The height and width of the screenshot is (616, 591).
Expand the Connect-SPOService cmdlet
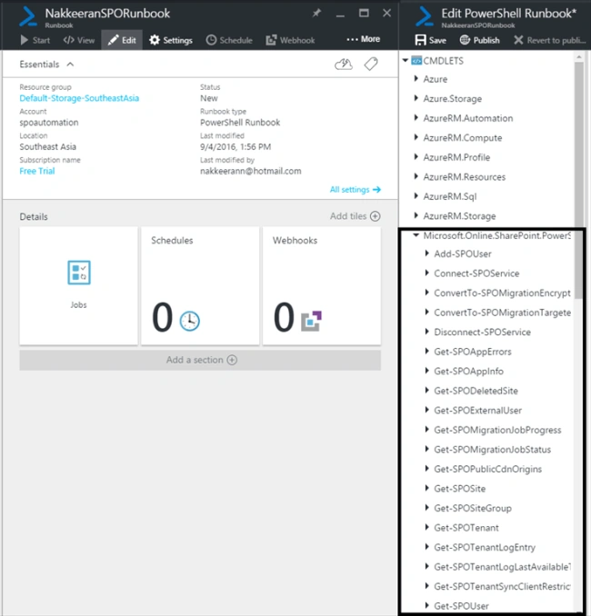tap(427, 273)
